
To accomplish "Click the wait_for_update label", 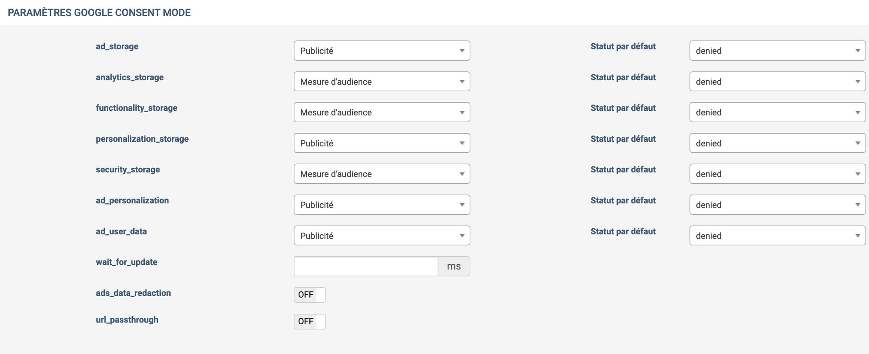I will pyautogui.click(x=126, y=262).
